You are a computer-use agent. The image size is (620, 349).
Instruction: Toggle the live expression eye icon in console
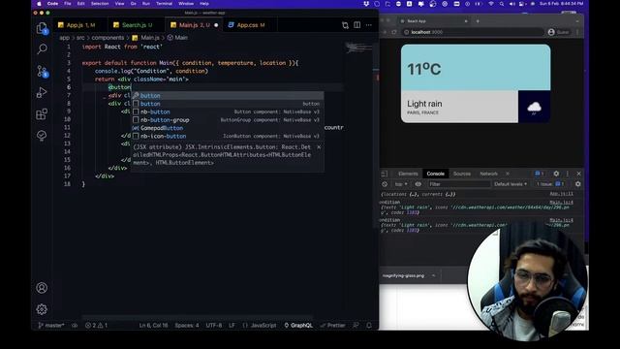(418, 184)
